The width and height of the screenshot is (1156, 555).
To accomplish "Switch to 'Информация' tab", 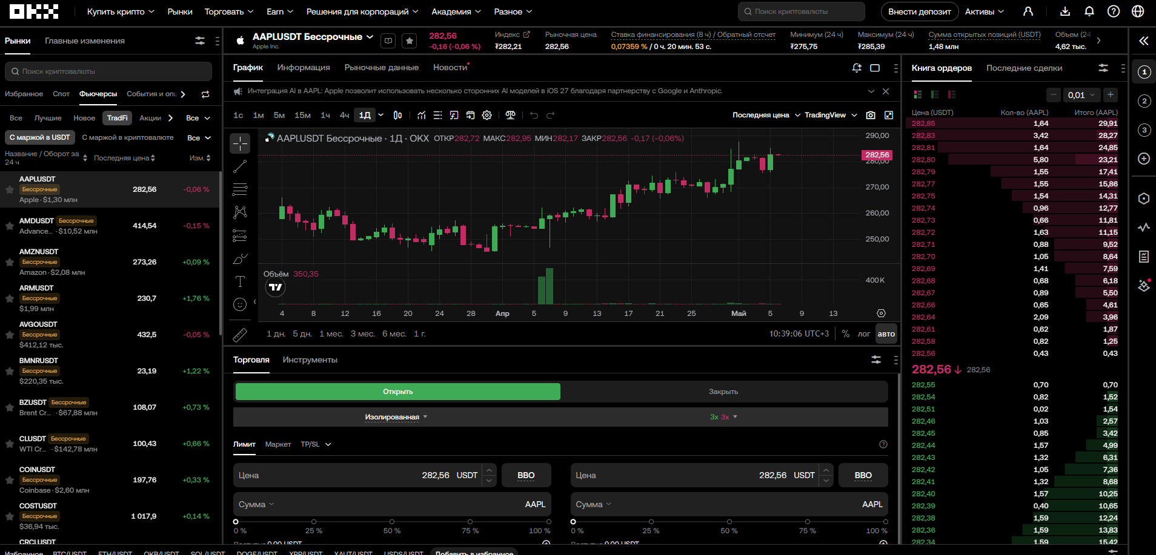I will tap(304, 67).
